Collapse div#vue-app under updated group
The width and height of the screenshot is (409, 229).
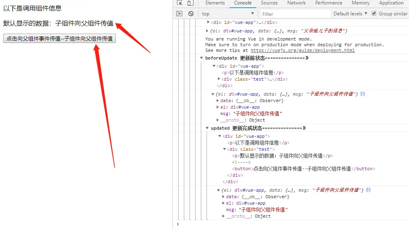tap(219, 136)
